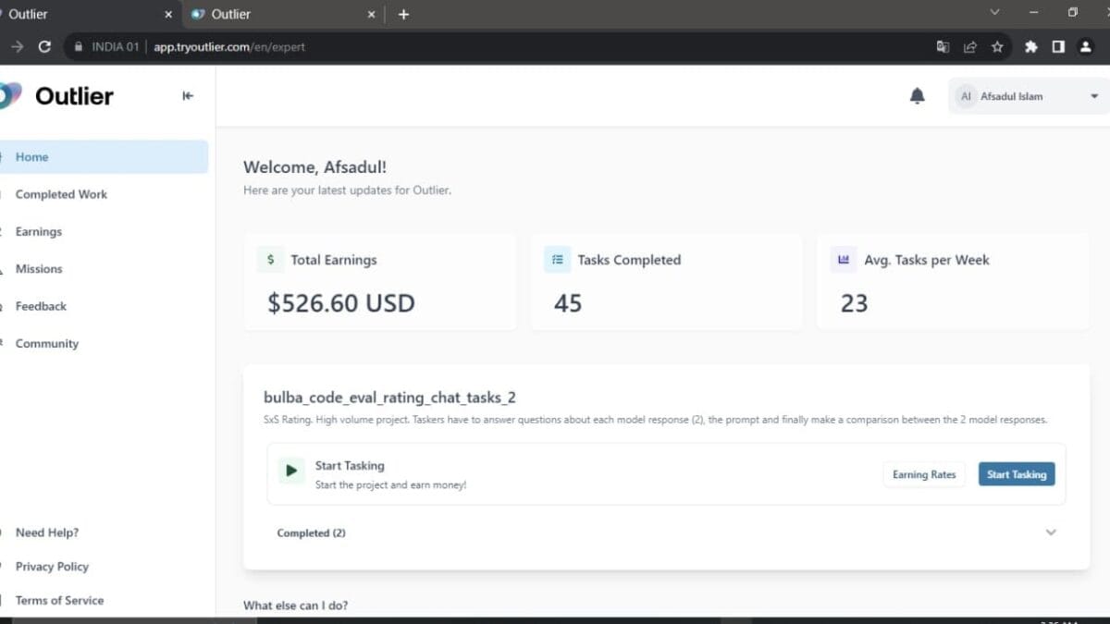Click the Outlier logo

[57, 95]
